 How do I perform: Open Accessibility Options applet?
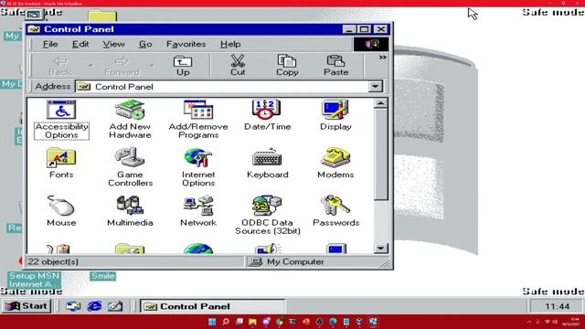(x=61, y=120)
